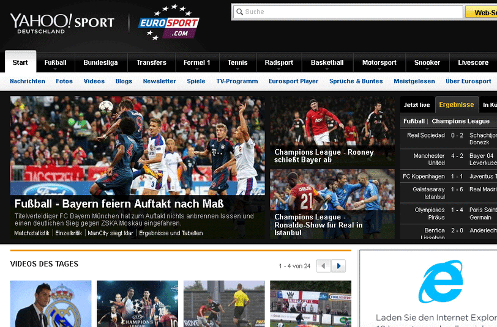497x327 pixels.
Task: Open the FC Kopenhagen 1 - 1 result
Action: click(x=449, y=176)
